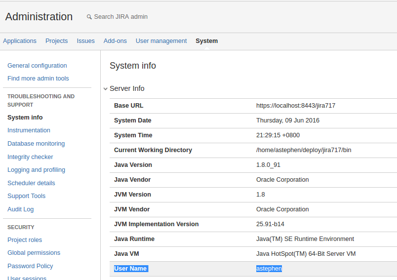397x280 pixels.
Task: Open the User management tab
Action: tap(161, 41)
